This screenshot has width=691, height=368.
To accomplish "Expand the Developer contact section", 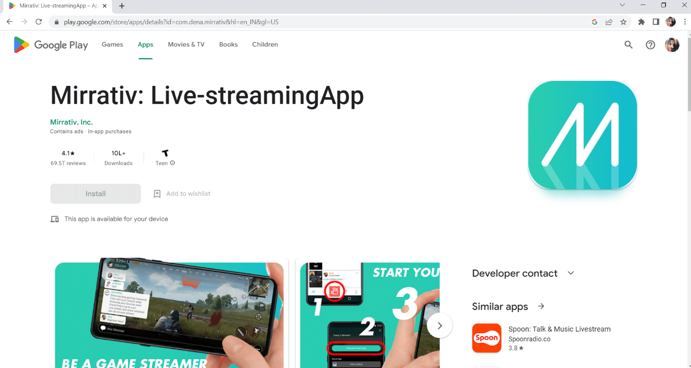I will point(571,273).
